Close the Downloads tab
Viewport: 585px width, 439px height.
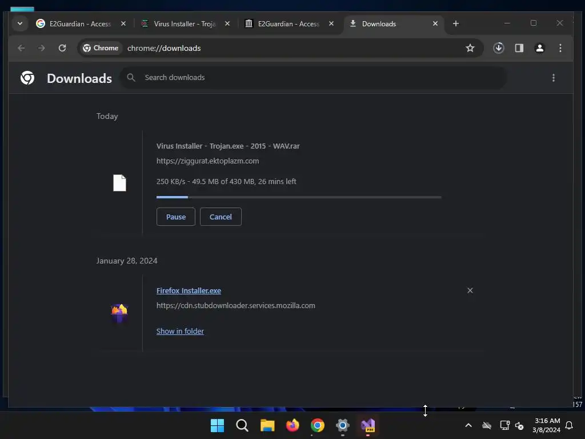[435, 23]
